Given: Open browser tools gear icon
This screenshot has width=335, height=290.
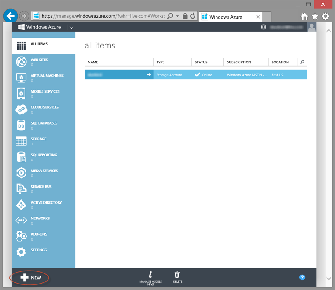Looking at the screenshot, I should (326, 16).
